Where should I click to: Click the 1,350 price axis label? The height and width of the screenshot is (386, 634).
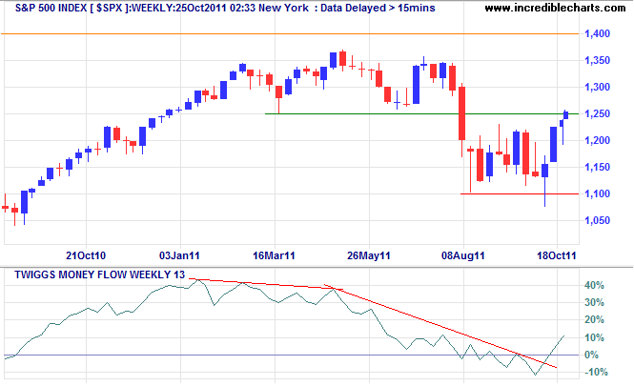(597, 61)
